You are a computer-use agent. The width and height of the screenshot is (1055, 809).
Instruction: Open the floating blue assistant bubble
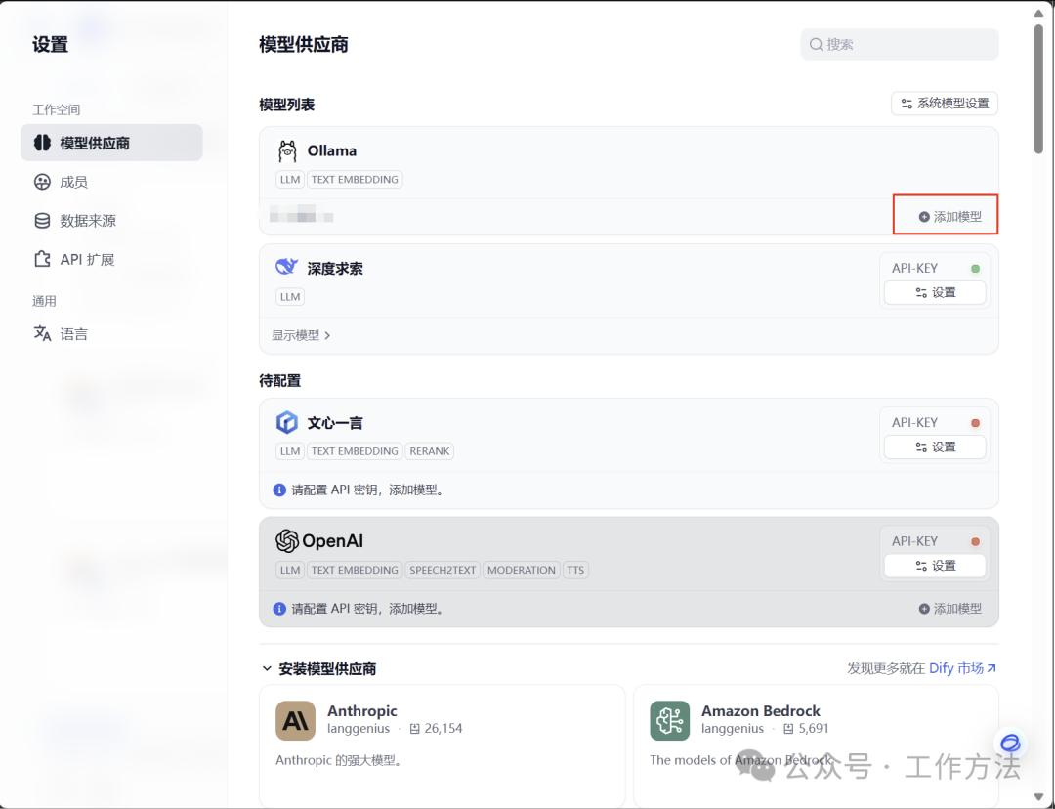pos(1010,743)
